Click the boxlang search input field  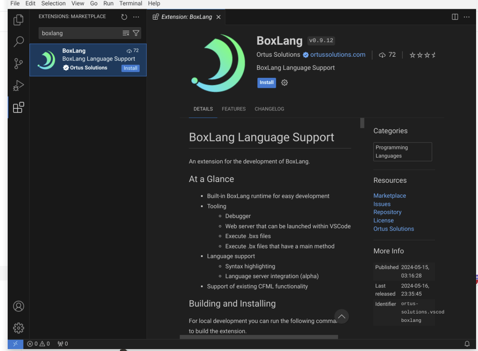[x=80, y=33]
